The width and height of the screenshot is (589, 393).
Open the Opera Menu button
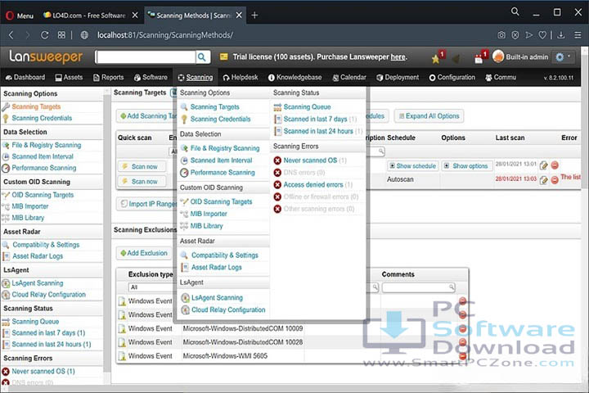point(19,15)
